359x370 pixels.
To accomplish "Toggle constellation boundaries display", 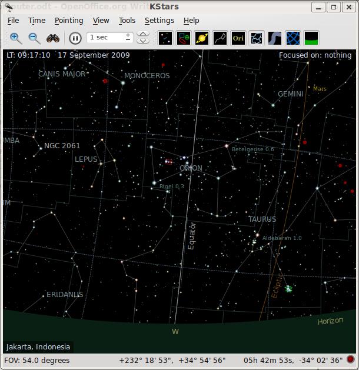I will (257, 38).
